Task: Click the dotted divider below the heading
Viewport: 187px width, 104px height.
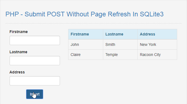Action: tap(94, 23)
